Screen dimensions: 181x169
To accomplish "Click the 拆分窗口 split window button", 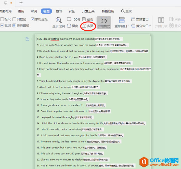I will [x=140, y=26].
